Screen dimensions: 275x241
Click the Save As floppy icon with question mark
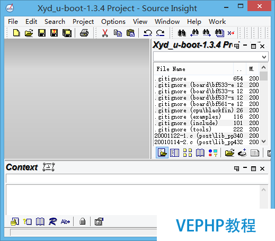pos(54,33)
